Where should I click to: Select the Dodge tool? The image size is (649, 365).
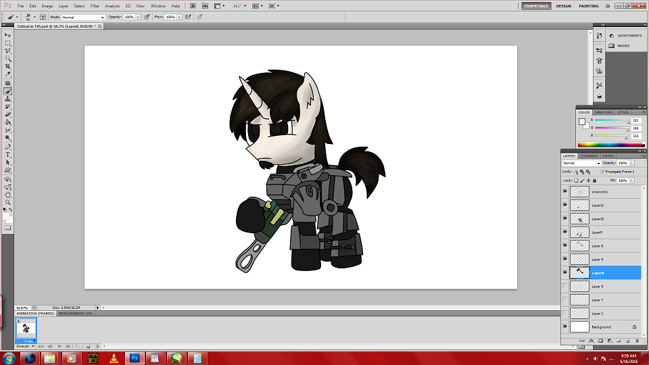(x=8, y=138)
